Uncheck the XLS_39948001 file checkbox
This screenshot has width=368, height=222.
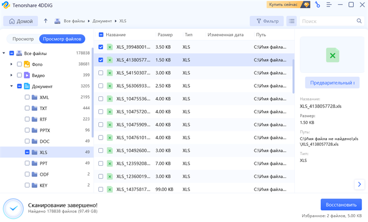[x=101, y=47]
